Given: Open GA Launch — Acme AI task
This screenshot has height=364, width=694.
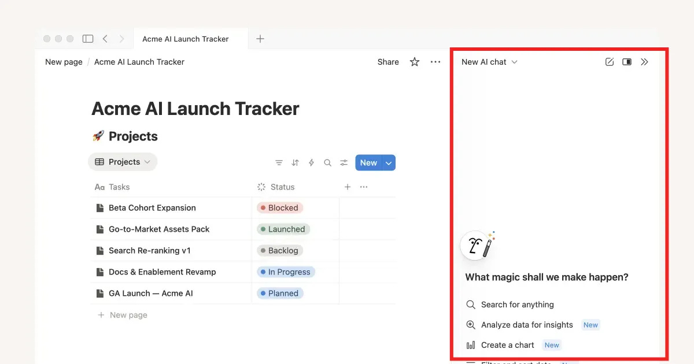Looking at the screenshot, I should pyautogui.click(x=151, y=294).
